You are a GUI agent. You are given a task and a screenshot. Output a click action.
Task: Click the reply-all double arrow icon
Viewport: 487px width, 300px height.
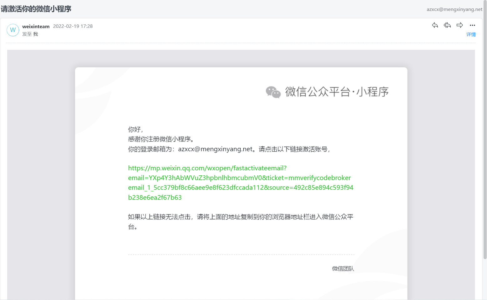point(447,25)
